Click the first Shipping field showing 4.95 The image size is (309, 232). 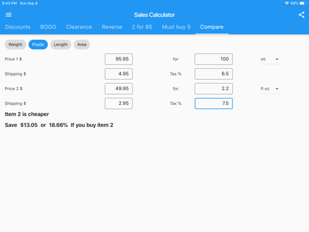coord(118,74)
